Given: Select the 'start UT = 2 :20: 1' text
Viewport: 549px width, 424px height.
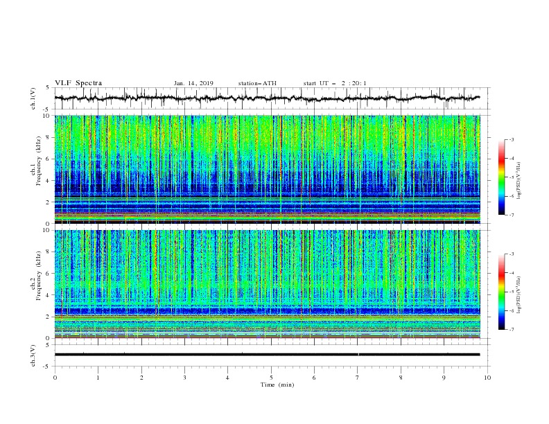Looking at the screenshot, I should point(335,83).
